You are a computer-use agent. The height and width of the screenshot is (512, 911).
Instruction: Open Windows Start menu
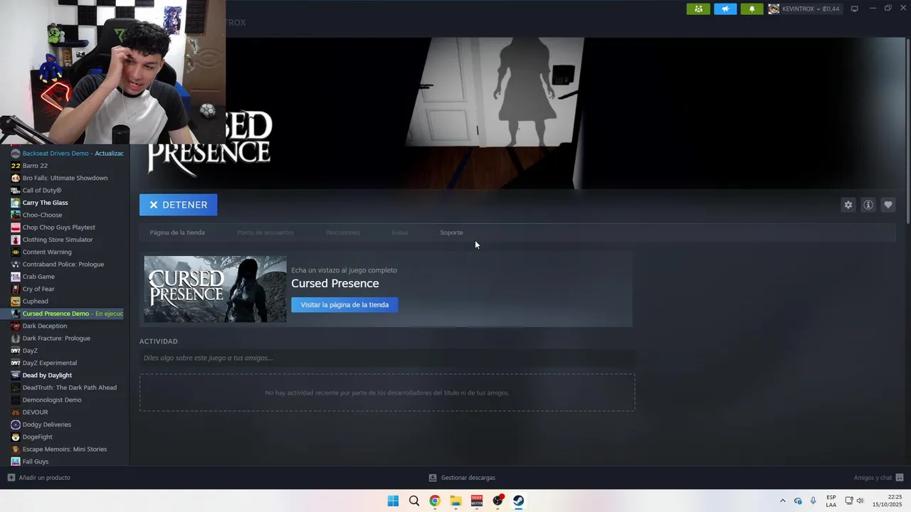tap(393, 501)
